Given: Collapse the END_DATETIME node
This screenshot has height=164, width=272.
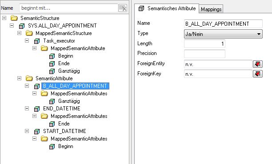Looking at the screenshot, I should [x=27, y=109].
